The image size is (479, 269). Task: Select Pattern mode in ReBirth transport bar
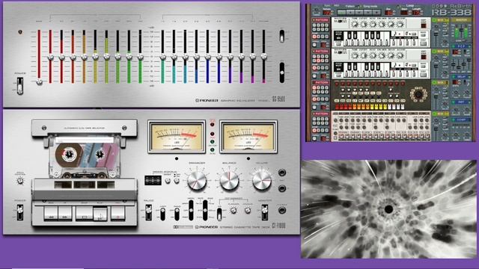point(350,6)
